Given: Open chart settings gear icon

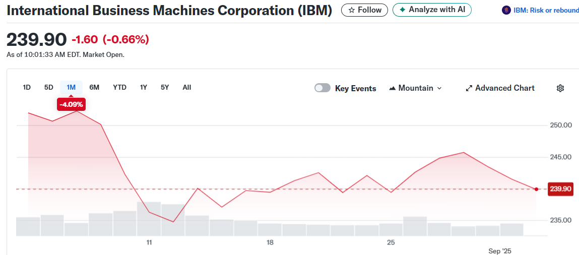Looking at the screenshot, I should coord(560,88).
